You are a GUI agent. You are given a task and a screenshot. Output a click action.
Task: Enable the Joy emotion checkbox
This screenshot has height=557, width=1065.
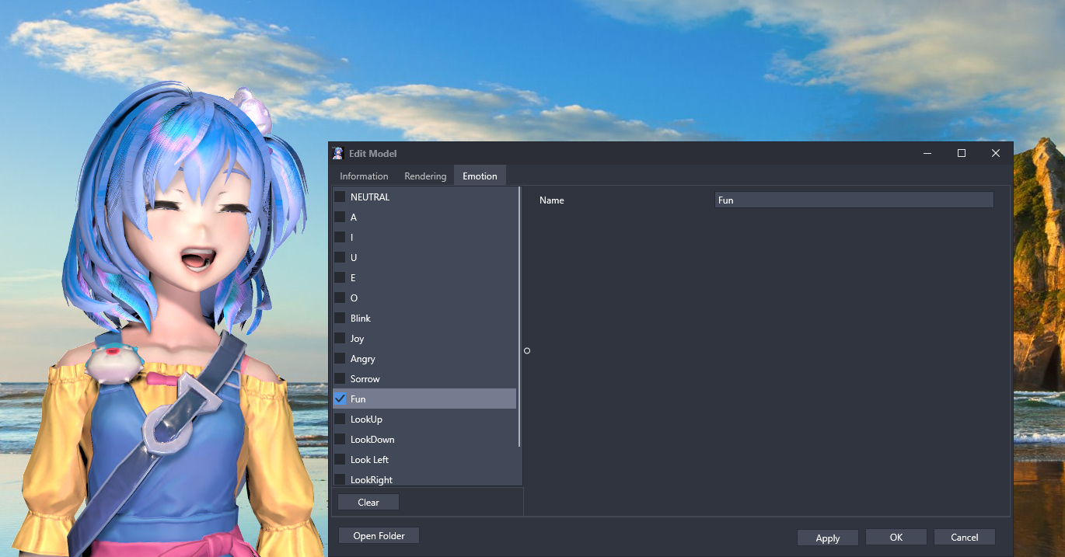pos(340,339)
